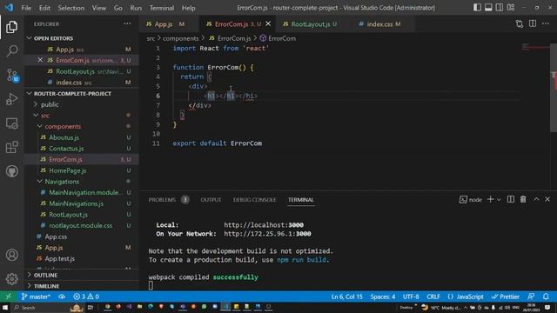Image resolution: width=557 pixels, height=313 pixels.
Task: Open the Terminal menu
Action: [x=162, y=8]
